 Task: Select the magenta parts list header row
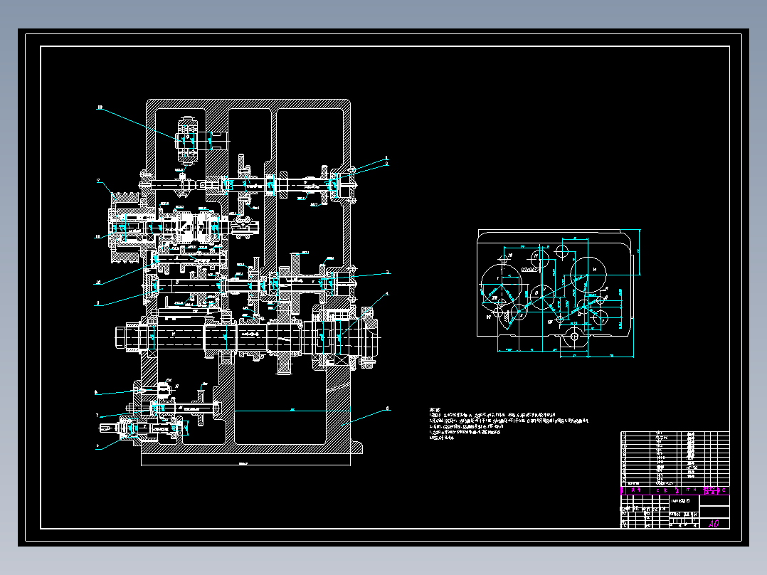pos(675,490)
